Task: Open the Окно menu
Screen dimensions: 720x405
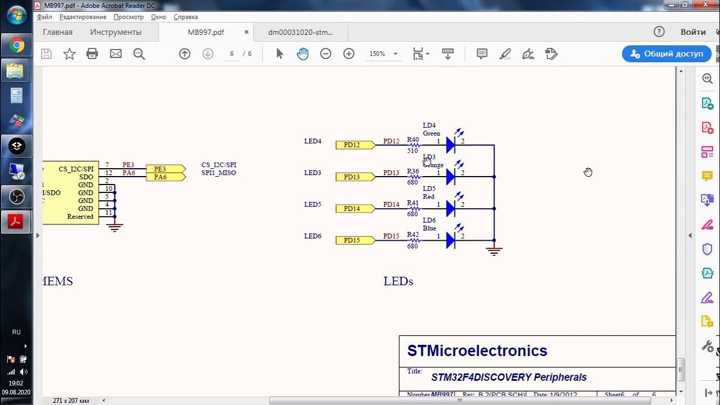Action: click(x=159, y=17)
